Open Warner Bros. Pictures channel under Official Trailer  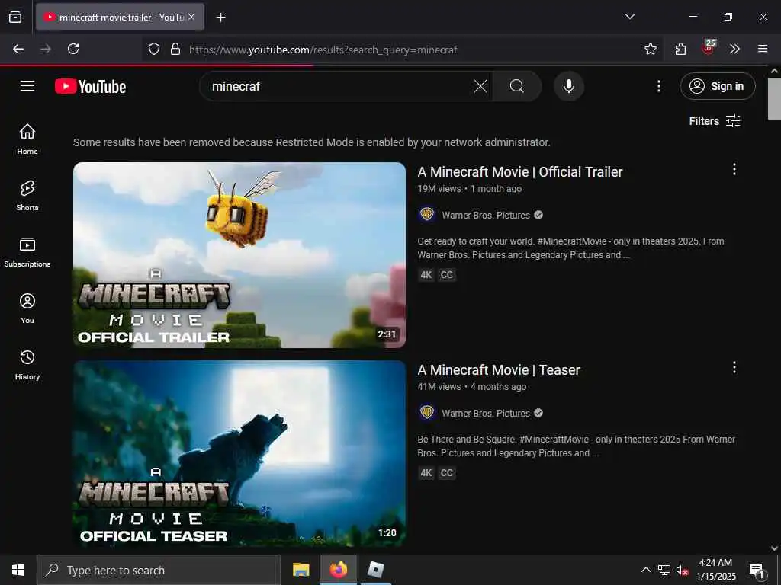486,215
